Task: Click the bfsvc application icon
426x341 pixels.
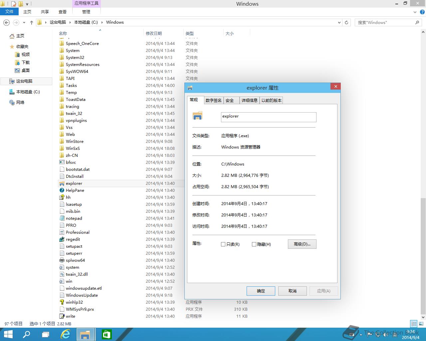Action: pyautogui.click(x=62, y=163)
